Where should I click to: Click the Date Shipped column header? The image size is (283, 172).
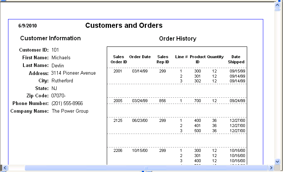coord(236,59)
